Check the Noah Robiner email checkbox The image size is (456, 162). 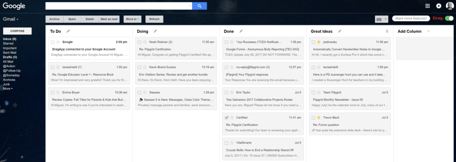coord(139,42)
